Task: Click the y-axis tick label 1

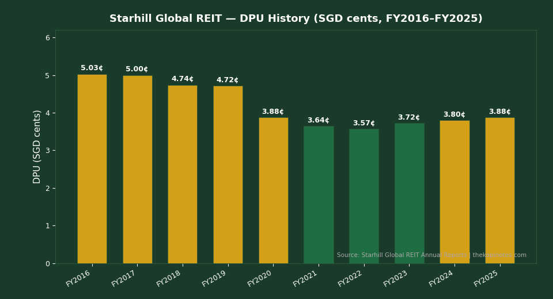Action: 48,226
